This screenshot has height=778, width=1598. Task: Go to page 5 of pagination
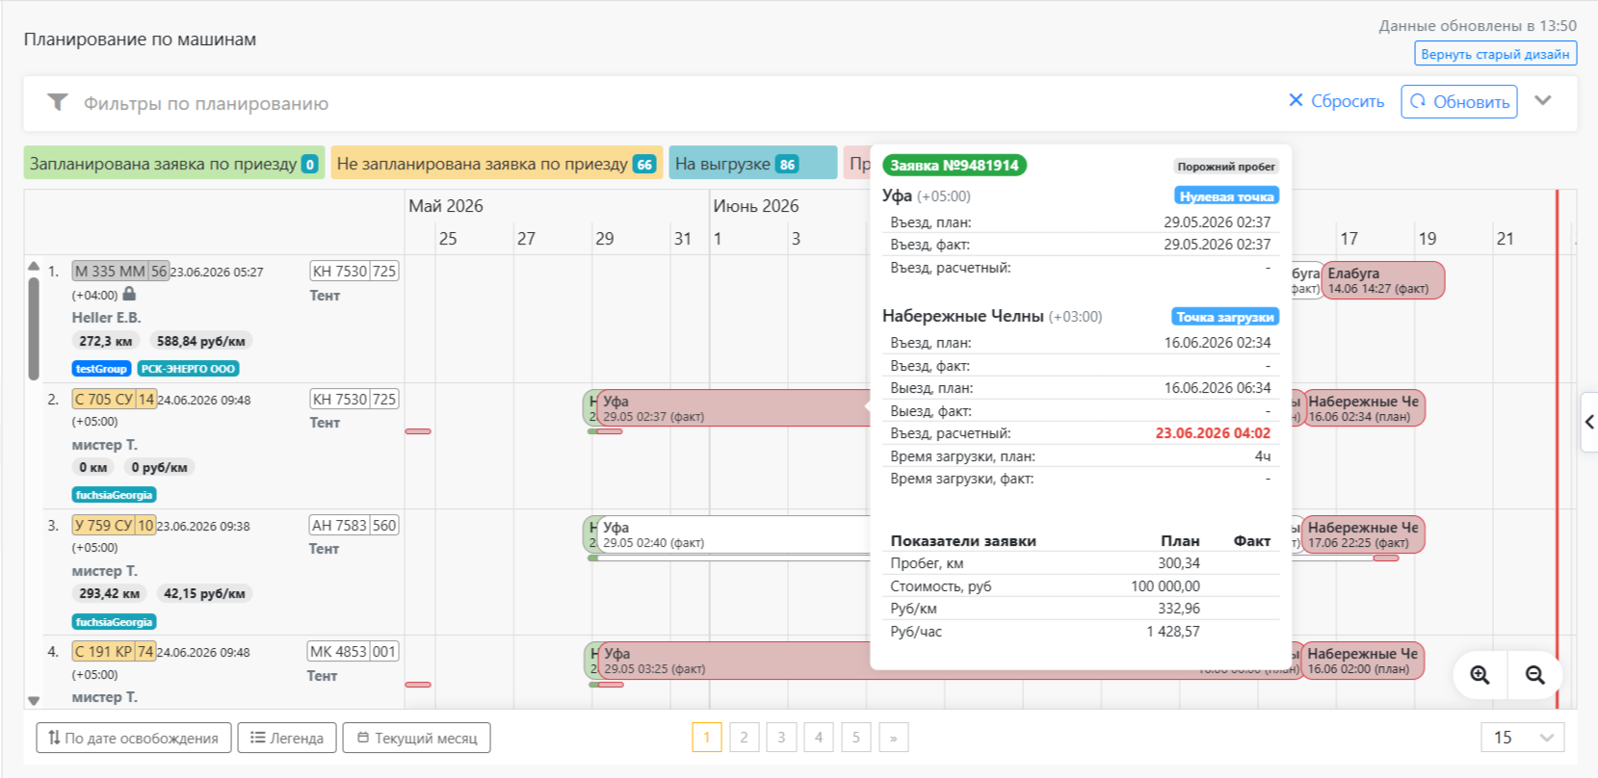(855, 738)
